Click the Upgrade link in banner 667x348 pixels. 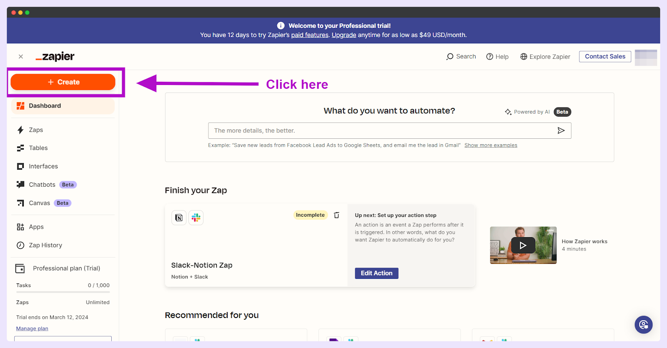click(x=344, y=35)
